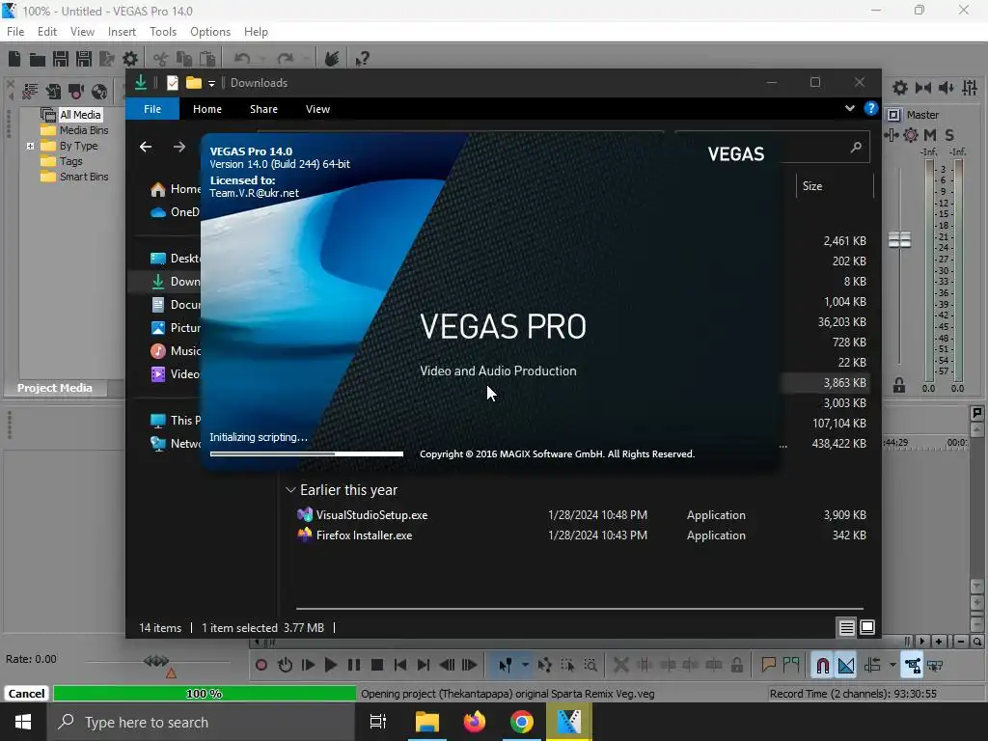988x741 pixels.
Task: Open Undo history dropdown arrow
Action: click(x=262, y=59)
